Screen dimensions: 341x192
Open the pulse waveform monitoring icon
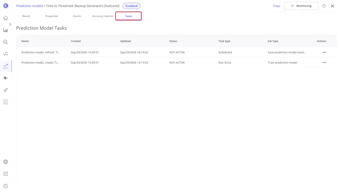coord(6,78)
